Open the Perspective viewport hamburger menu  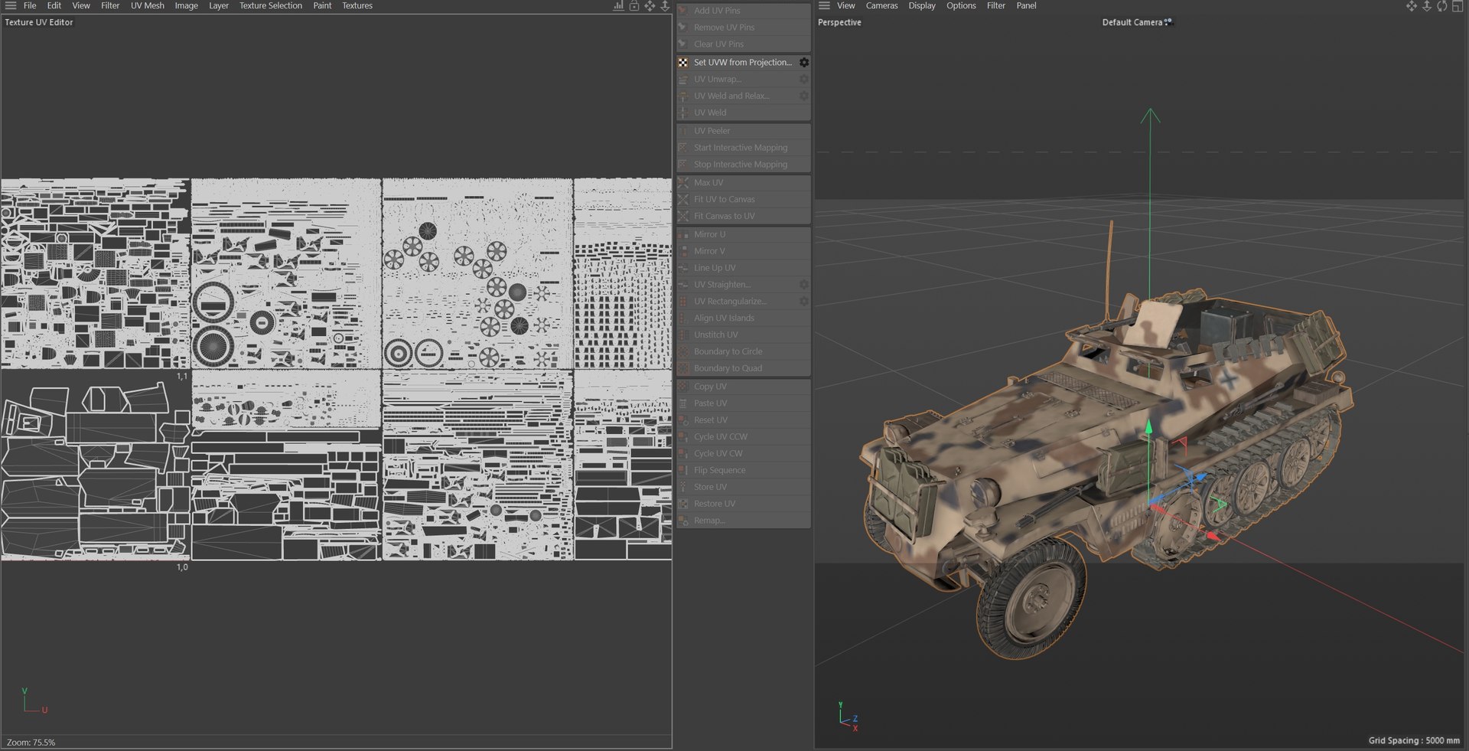[x=824, y=5]
